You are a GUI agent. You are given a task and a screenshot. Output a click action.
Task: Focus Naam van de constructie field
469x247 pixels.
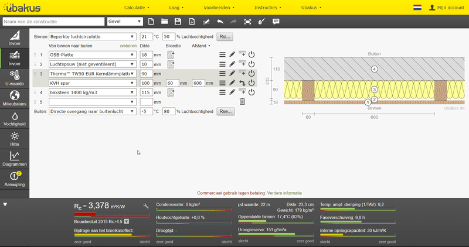53,22
